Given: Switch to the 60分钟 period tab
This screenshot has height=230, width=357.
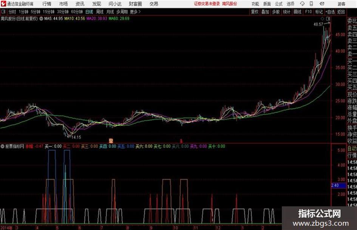Looking at the screenshot, I should pos(77,12).
